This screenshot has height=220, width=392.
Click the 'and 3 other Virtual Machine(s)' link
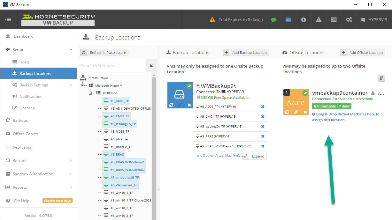click(219, 156)
